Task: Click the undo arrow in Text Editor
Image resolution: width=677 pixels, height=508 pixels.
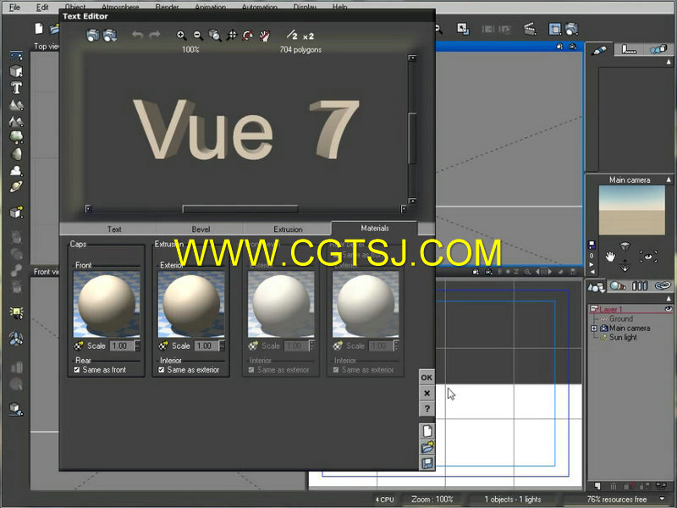Action: 137,35
